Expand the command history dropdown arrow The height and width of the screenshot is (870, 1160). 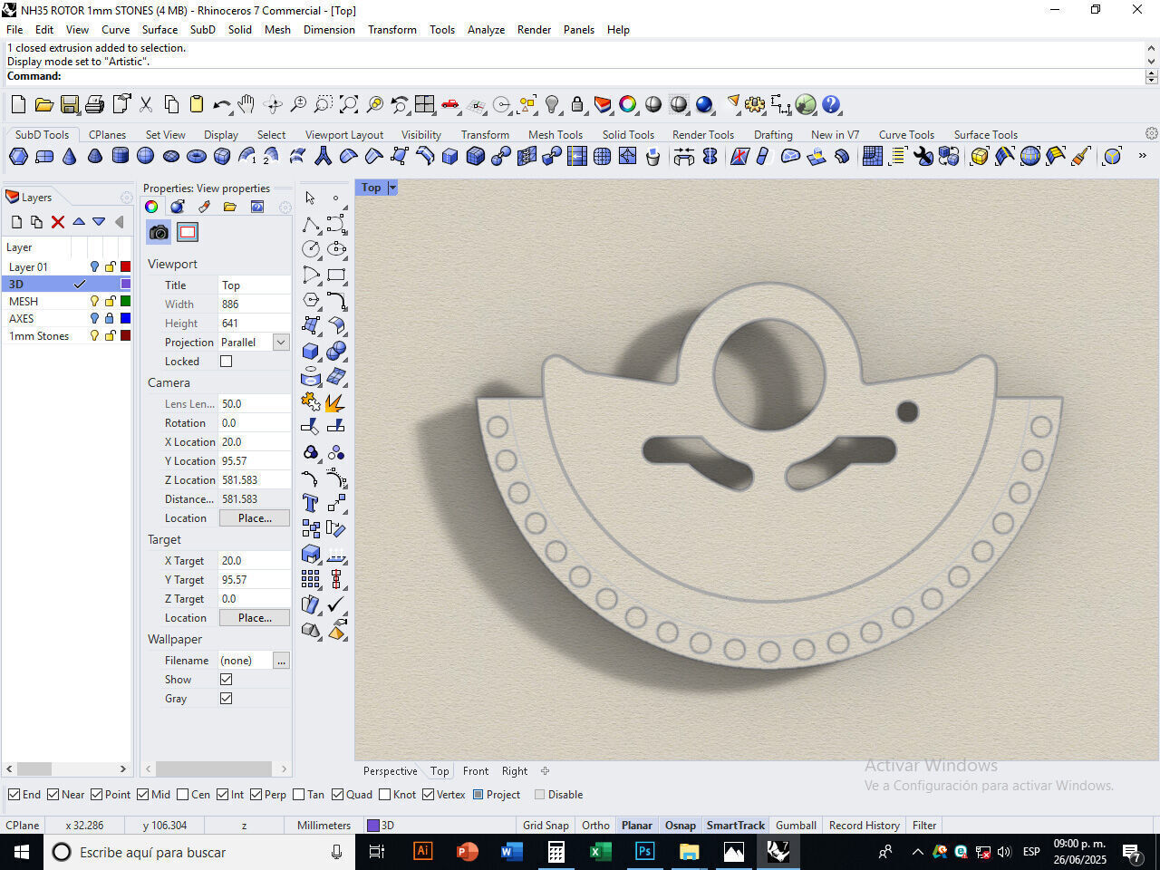pos(1151,62)
